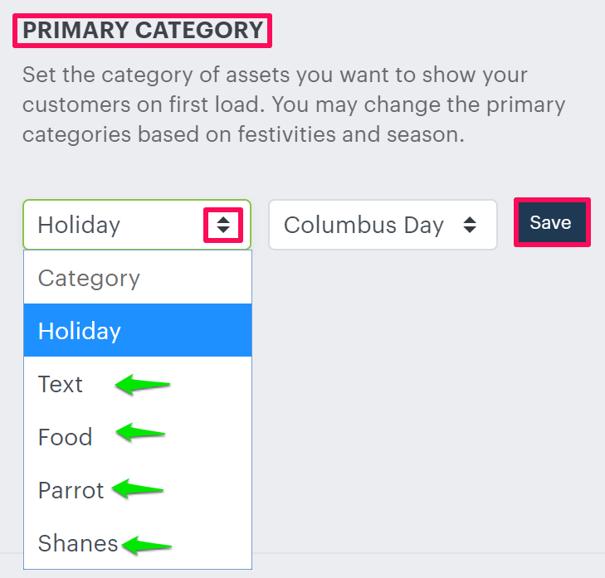Open the Columbus Day subcategory dropdown
Image resolution: width=605 pixels, height=578 pixels.
(365, 225)
